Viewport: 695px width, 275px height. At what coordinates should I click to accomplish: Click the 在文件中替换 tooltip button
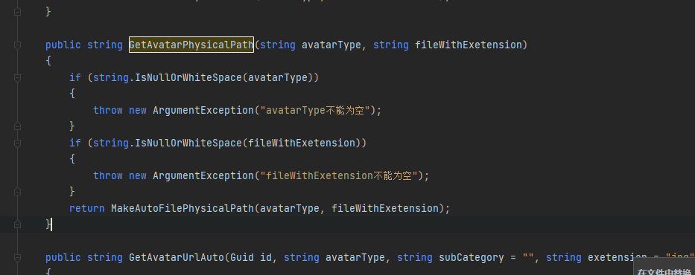pyautogui.click(x=664, y=271)
